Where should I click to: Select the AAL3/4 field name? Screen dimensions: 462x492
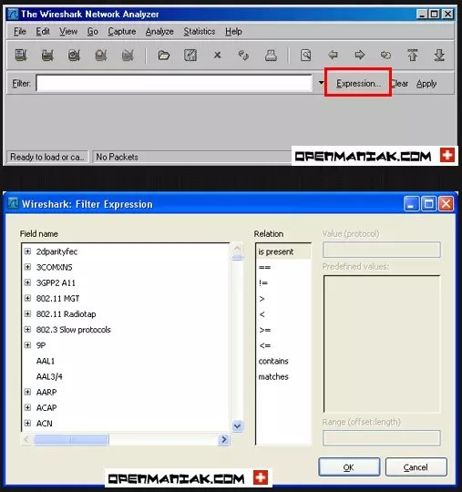pos(49,376)
